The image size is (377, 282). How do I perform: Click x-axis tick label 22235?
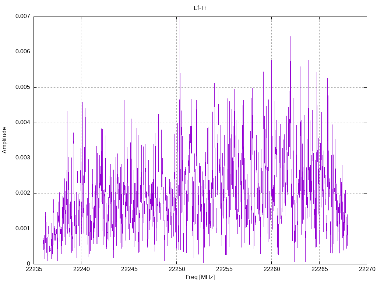[34, 269]
